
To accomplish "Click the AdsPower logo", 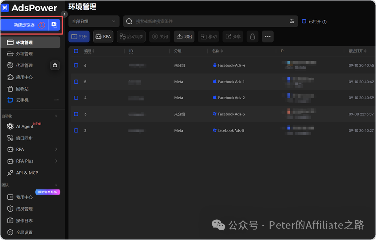I will point(30,8).
